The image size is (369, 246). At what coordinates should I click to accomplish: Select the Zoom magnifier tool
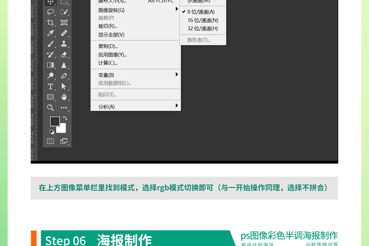(x=50, y=108)
